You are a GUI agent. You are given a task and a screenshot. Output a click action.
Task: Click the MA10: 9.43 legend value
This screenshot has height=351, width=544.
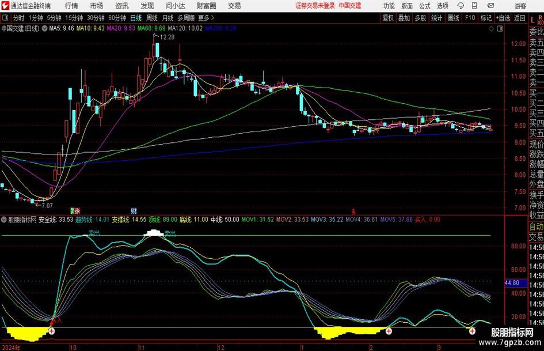[x=90, y=28]
